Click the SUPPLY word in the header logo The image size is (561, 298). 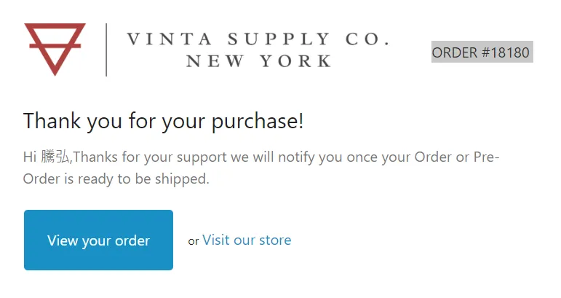279,39
